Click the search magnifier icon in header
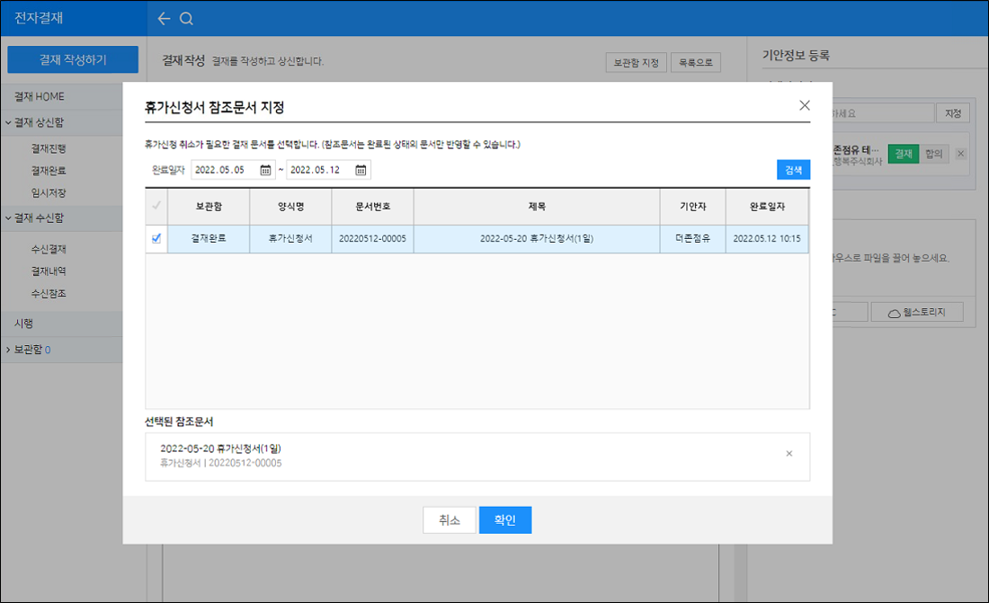Viewport: 989px width, 603px height. click(186, 18)
